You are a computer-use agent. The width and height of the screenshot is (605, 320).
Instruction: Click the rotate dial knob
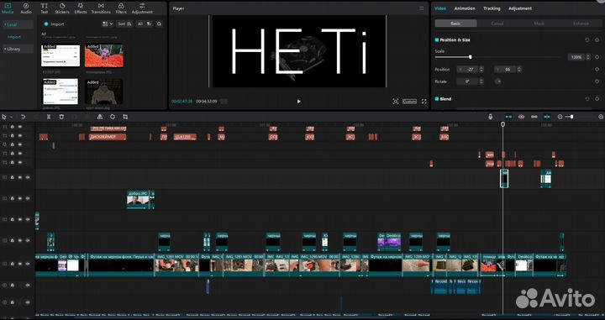(498, 81)
